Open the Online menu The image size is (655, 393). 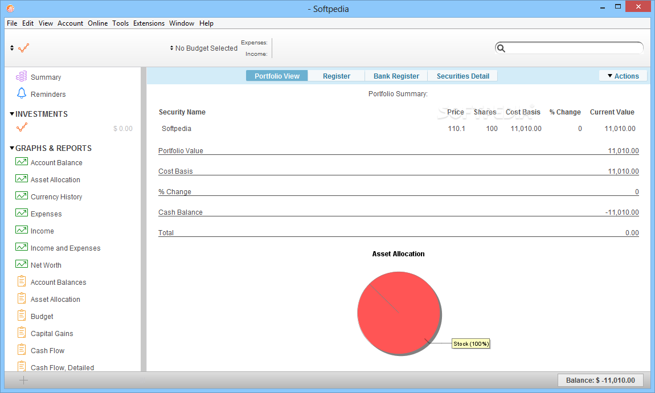[x=97, y=23]
